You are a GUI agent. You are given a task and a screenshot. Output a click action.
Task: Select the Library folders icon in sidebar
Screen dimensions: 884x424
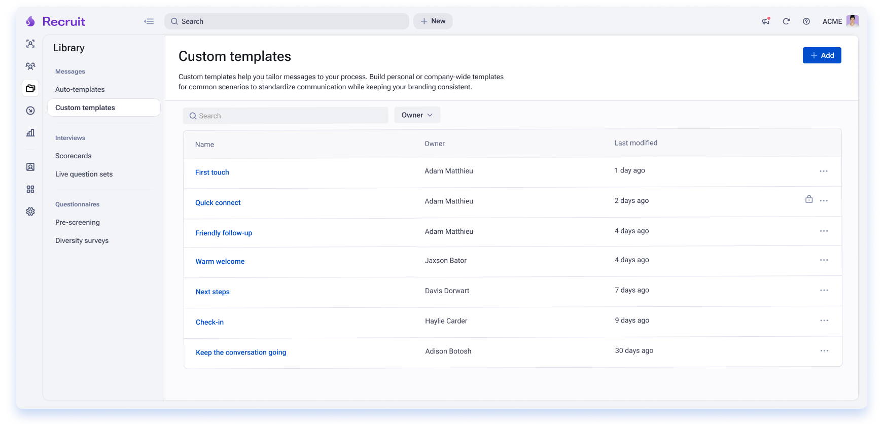point(30,88)
